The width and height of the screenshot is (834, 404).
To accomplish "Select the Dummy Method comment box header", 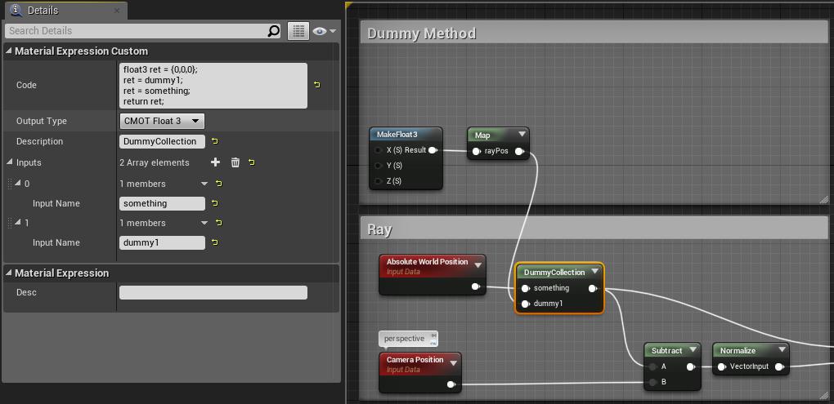I will tap(594, 33).
